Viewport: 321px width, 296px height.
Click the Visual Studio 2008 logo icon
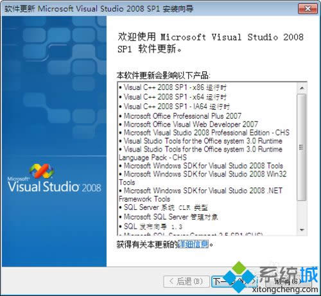tap(42, 171)
